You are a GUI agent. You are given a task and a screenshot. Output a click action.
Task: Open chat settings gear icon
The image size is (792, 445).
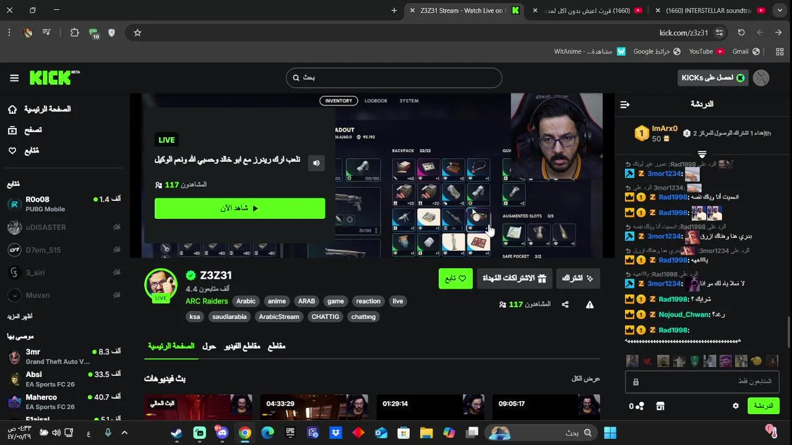click(736, 406)
